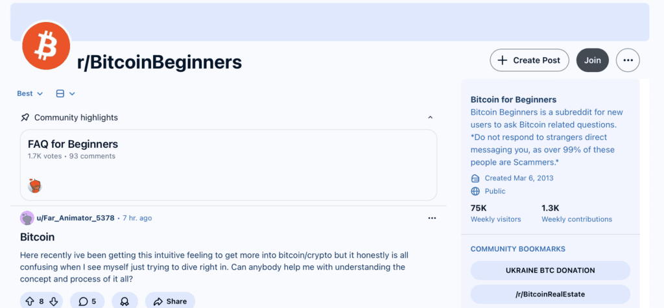Viewport: 664px width, 308px height.
Task: Open the post's three-dot options menu
Action: (x=432, y=218)
